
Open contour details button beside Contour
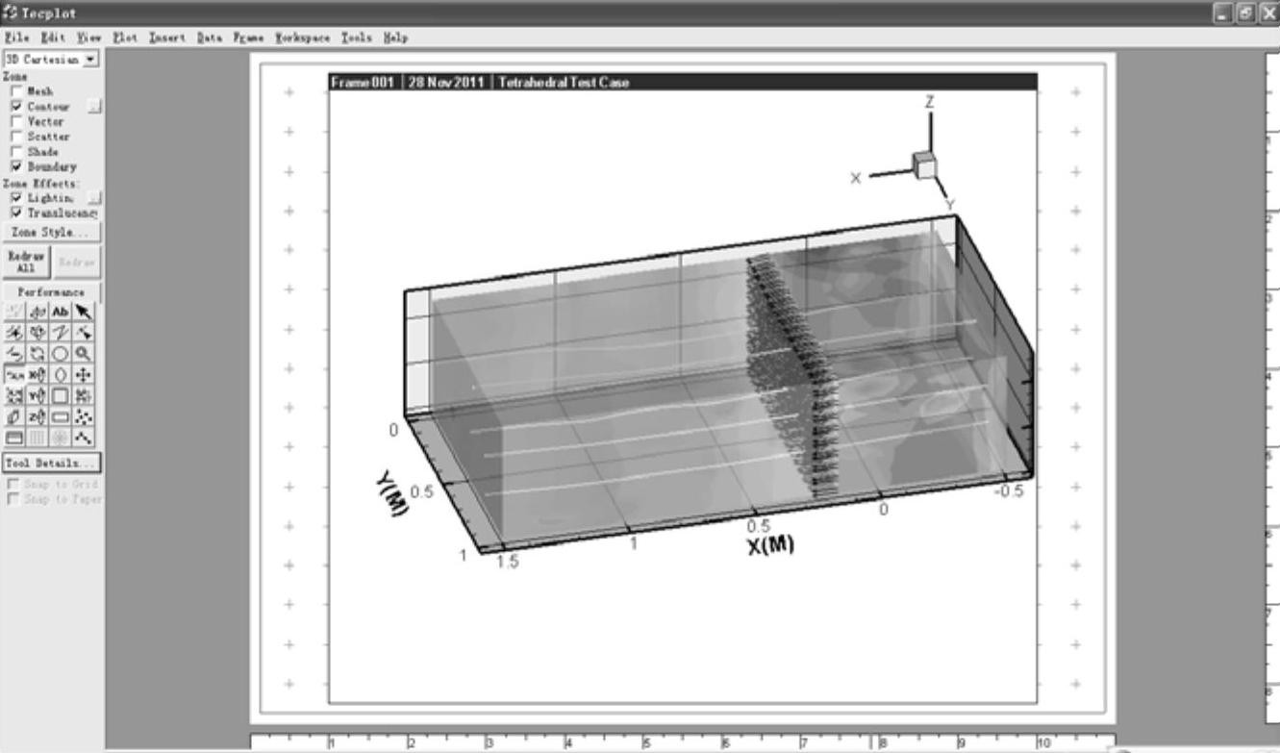(93, 107)
